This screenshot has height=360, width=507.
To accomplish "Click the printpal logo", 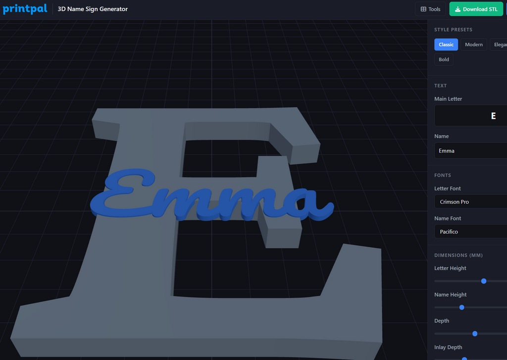I will tap(25, 9).
